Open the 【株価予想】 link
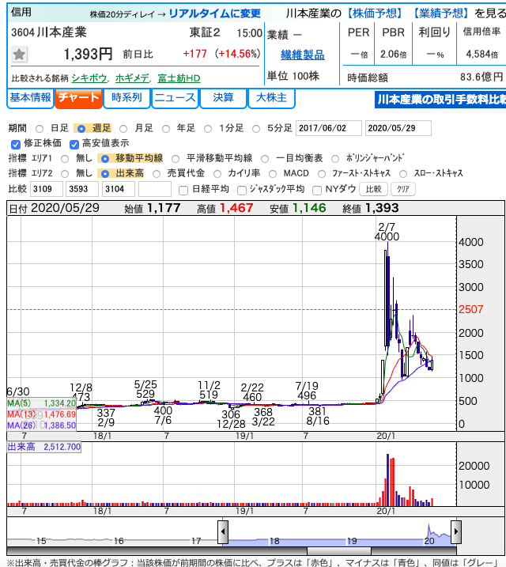 coord(375,13)
